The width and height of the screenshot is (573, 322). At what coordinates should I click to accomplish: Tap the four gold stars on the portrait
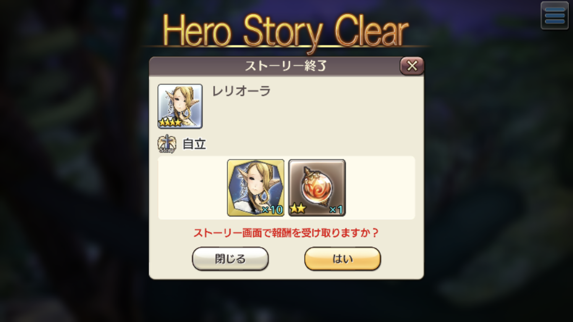coord(170,122)
